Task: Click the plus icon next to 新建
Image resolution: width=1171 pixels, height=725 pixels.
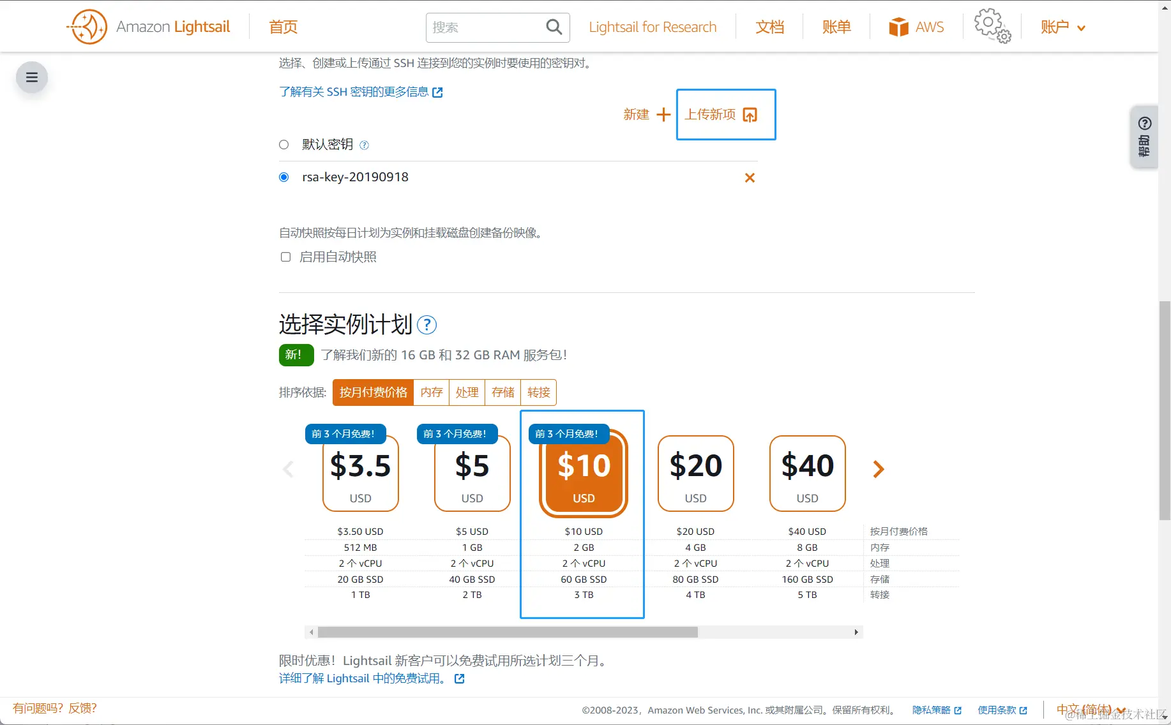Action: pyautogui.click(x=663, y=114)
